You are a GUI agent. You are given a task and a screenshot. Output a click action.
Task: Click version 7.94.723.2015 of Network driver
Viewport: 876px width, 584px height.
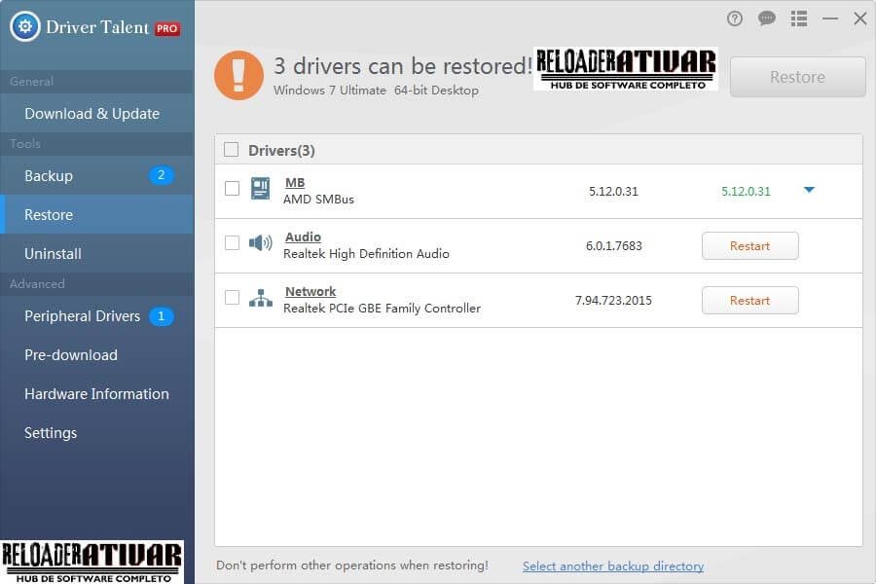point(613,301)
